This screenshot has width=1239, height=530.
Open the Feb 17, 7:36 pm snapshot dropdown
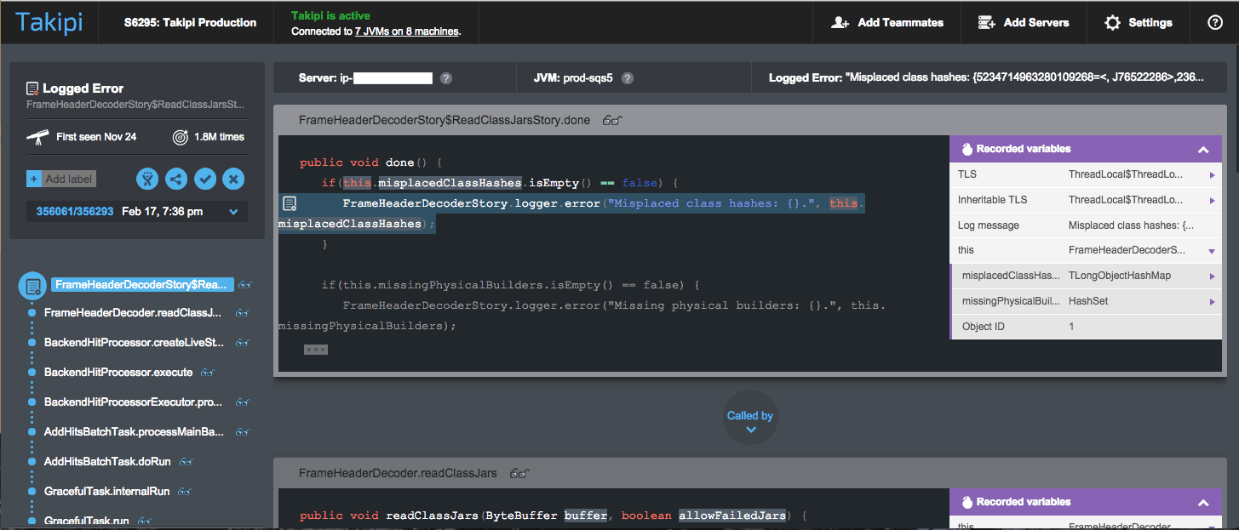click(233, 212)
